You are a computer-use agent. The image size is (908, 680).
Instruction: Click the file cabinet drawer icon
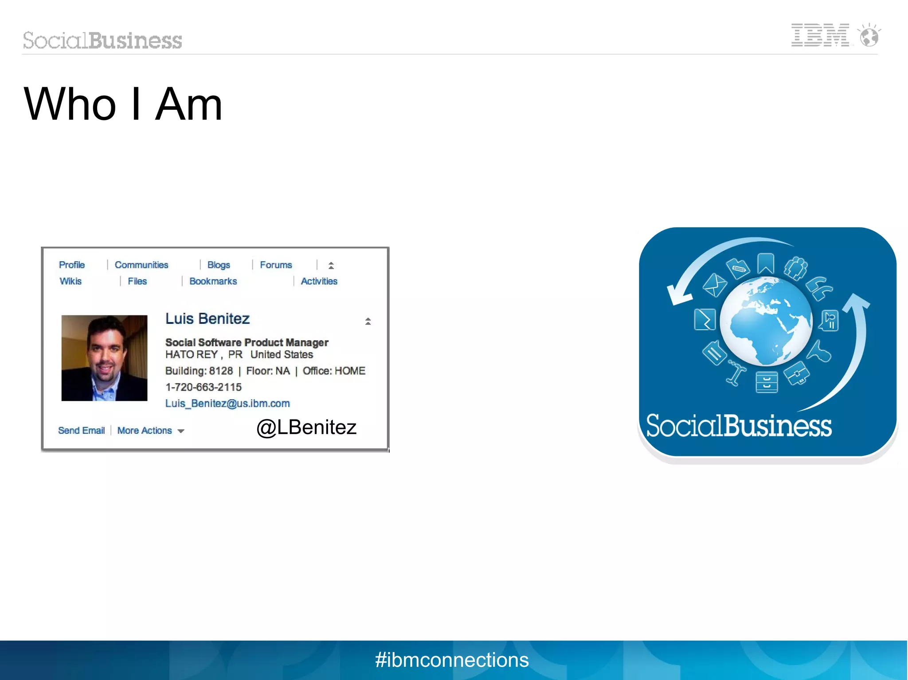coord(767,382)
